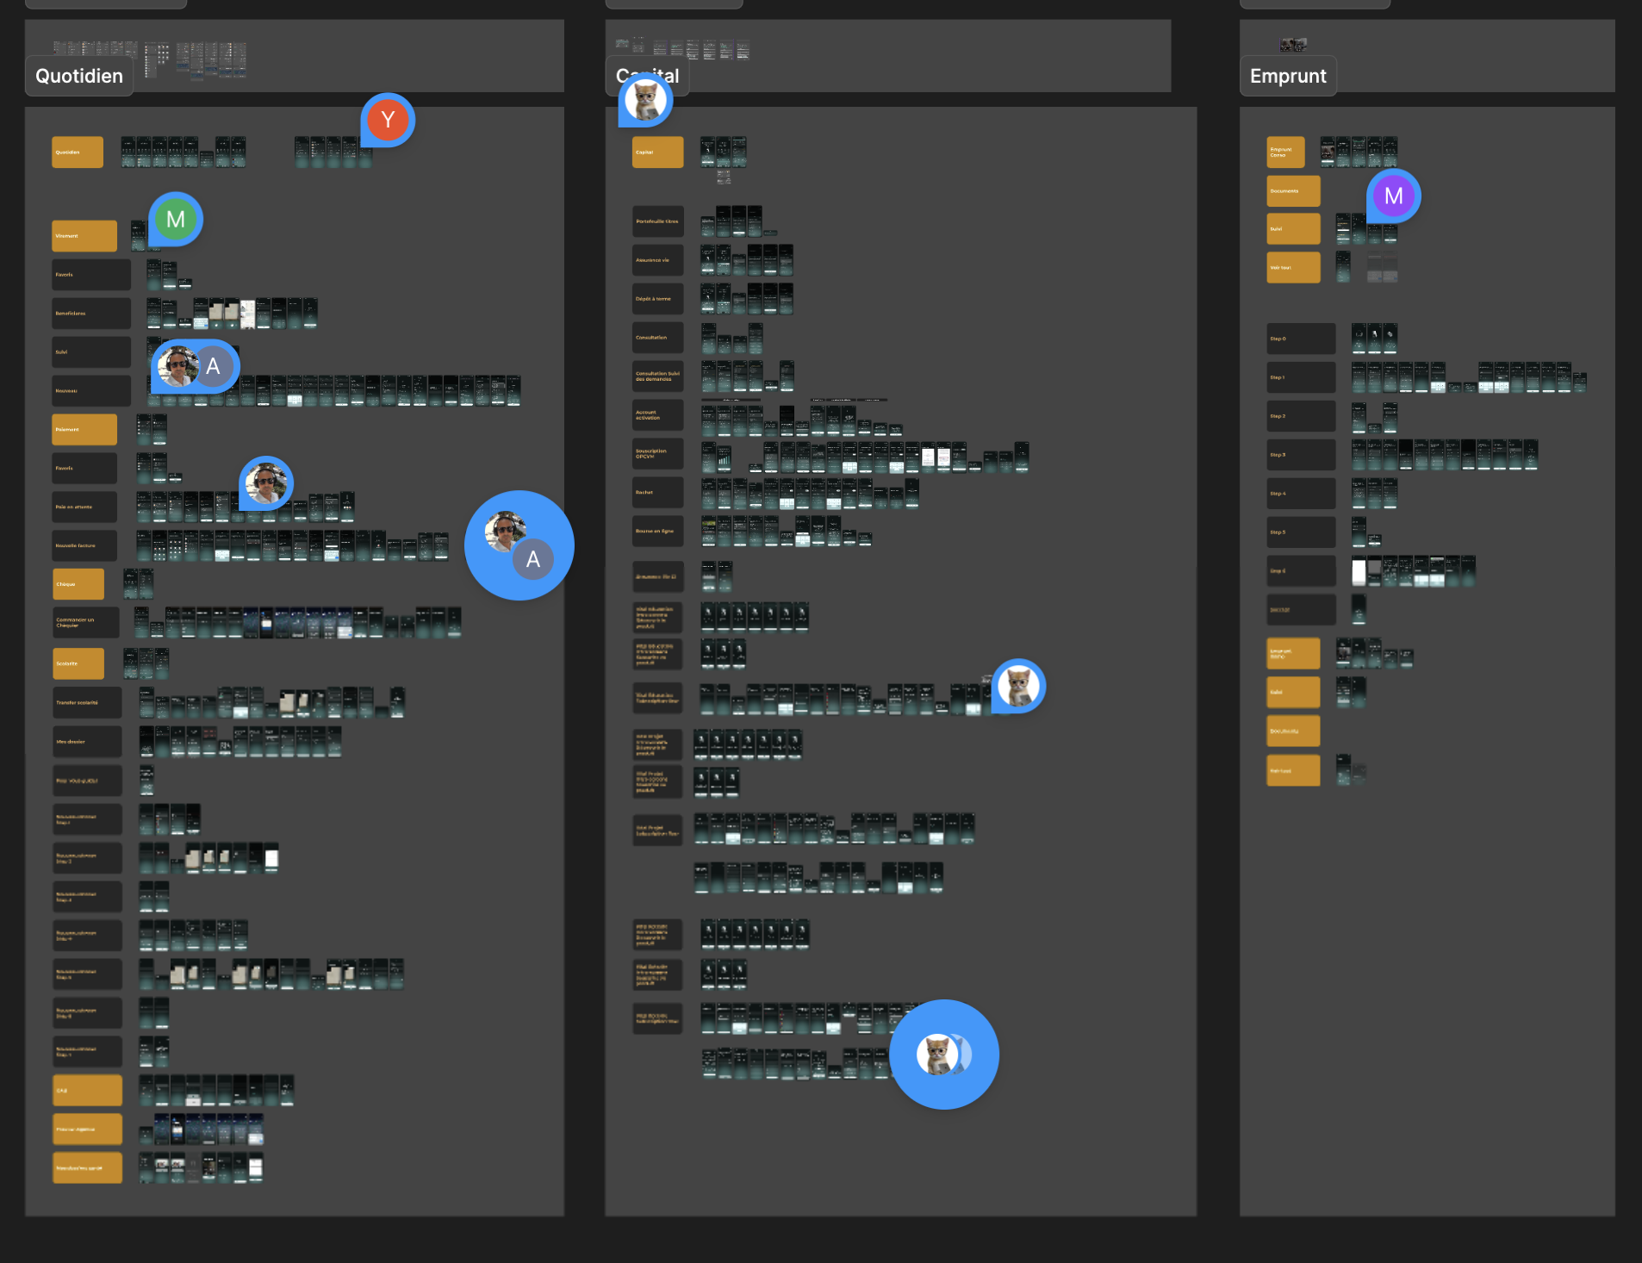Select the Favoris block under Virement
Screen dimensions: 1642x1263
91,275
